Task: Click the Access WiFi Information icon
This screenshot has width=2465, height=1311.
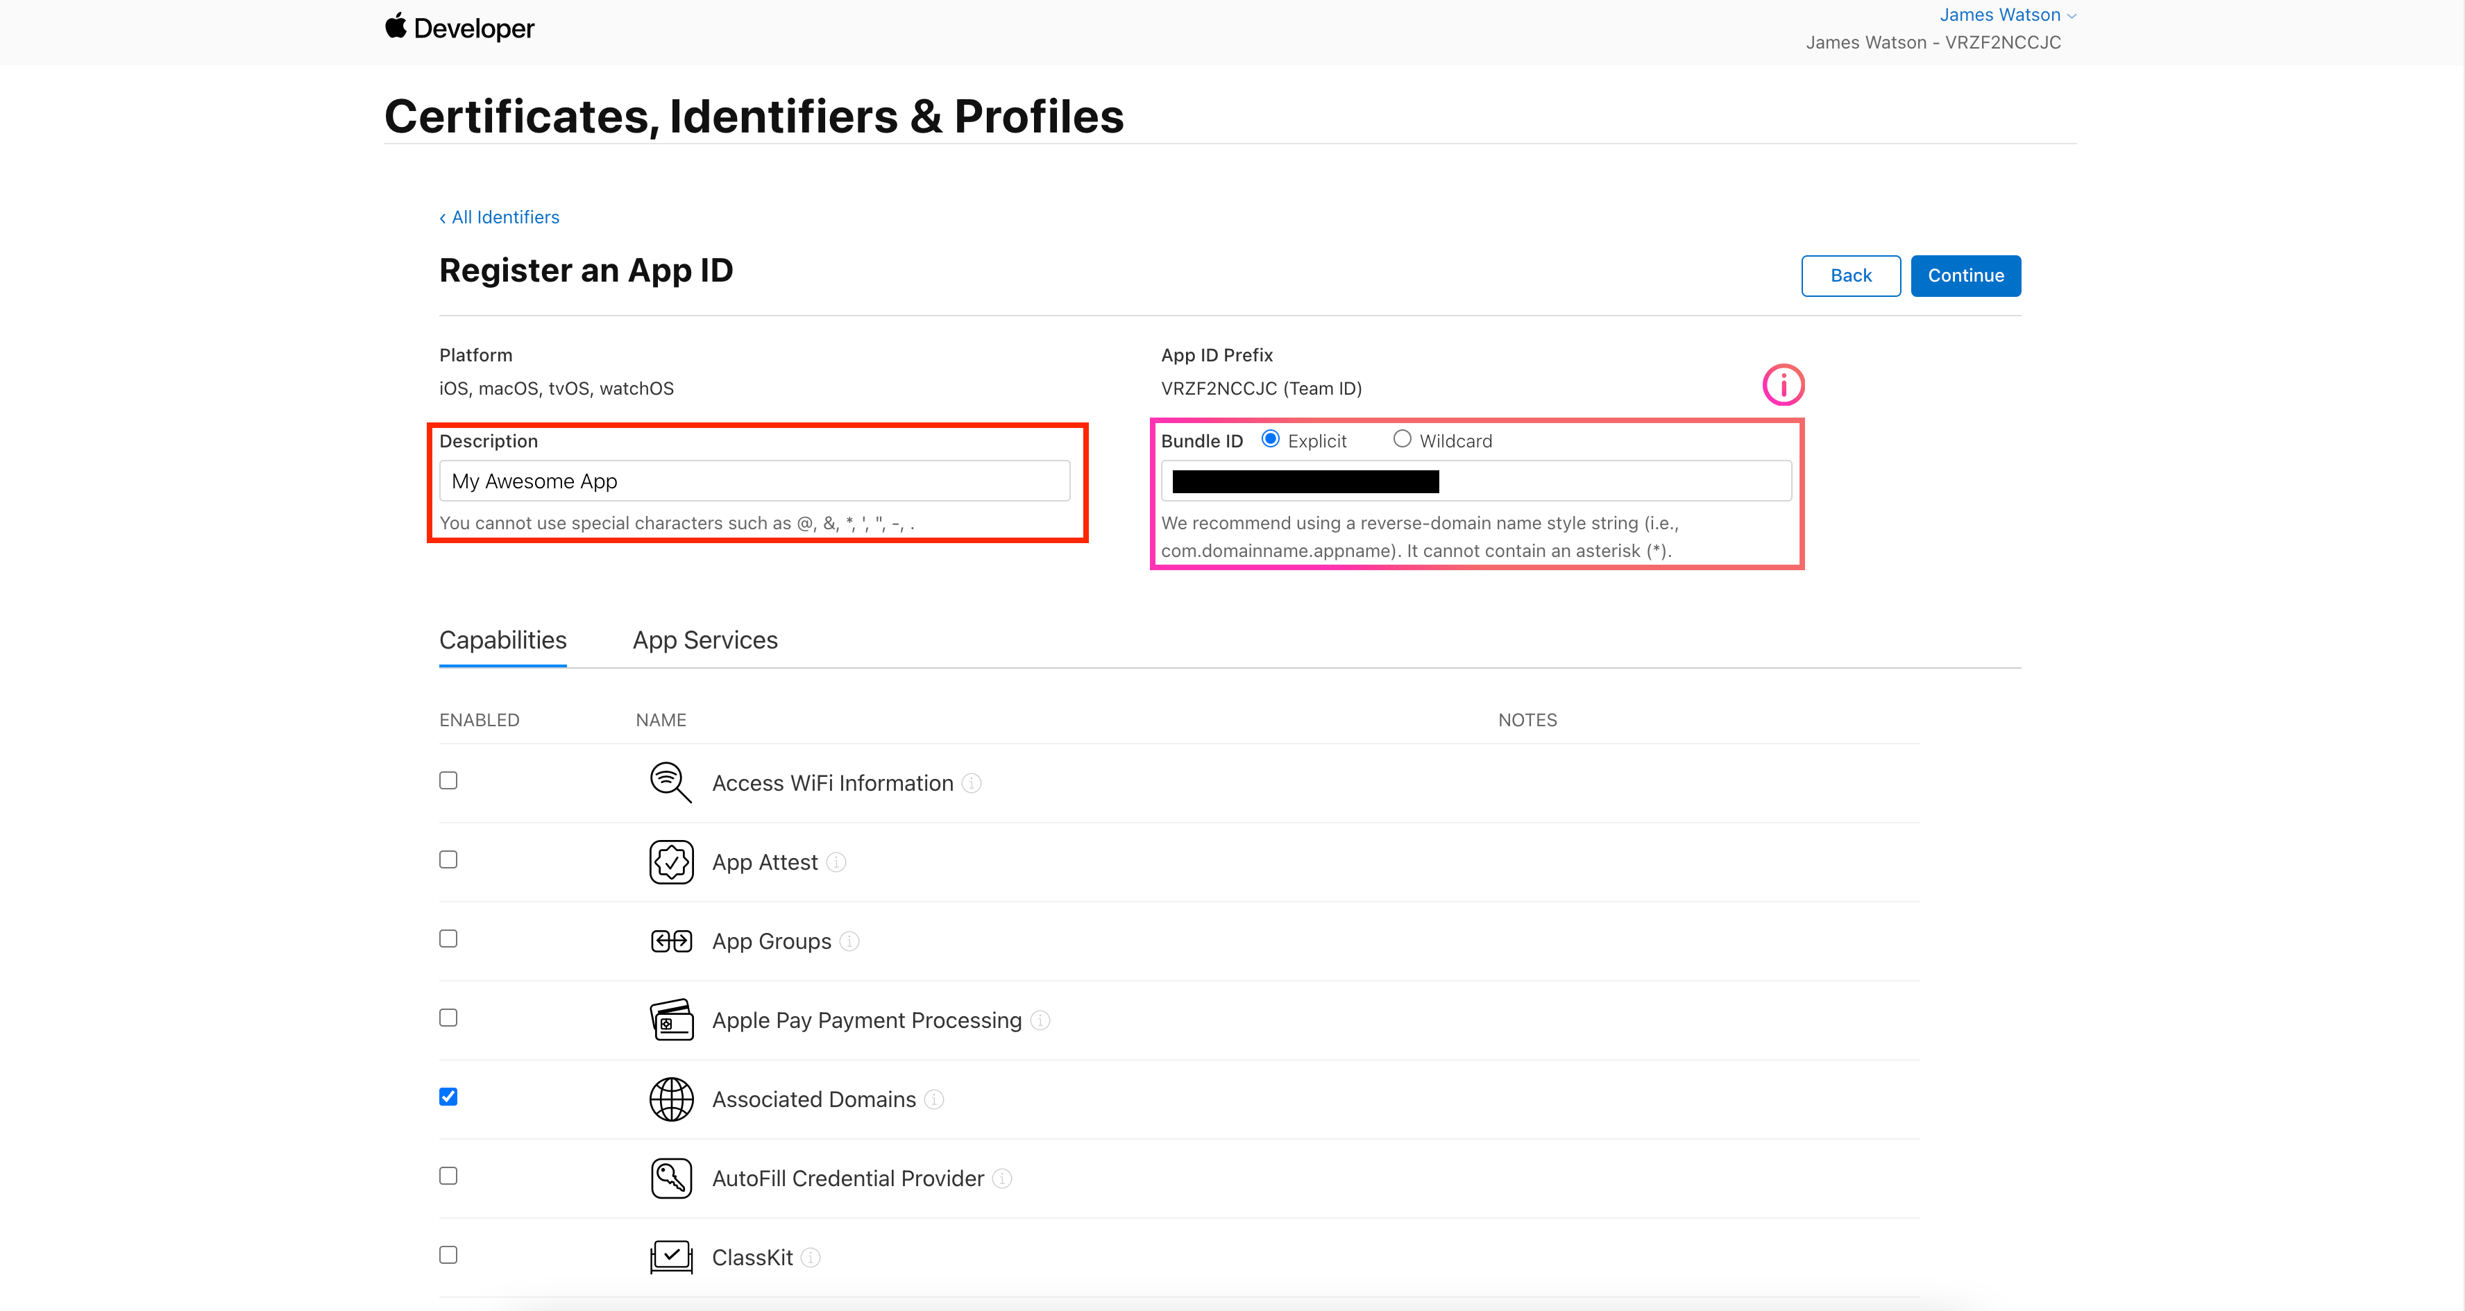Action: pos(671,782)
